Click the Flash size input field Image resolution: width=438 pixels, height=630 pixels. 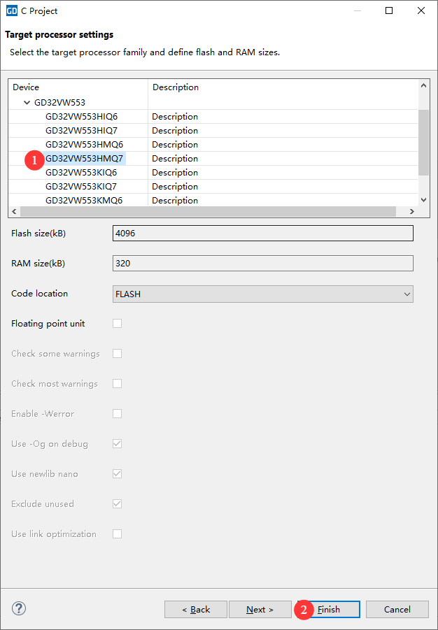[262, 234]
